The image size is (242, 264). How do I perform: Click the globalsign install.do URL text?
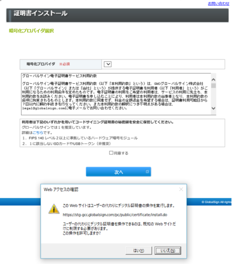coord(115,215)
